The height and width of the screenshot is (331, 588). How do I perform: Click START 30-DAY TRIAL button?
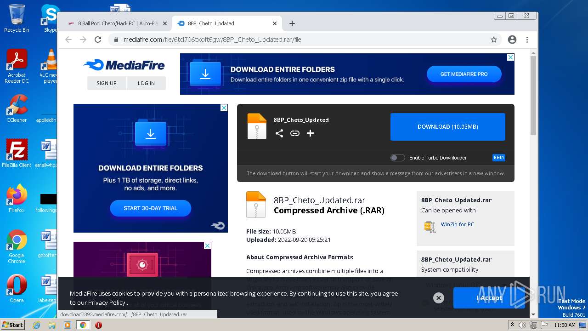(150, 208)
